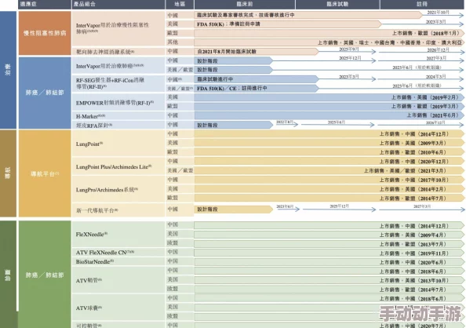Click the 產品組合 column header
The height and width of the screenshot is (328, 466).
coord(118,4)
